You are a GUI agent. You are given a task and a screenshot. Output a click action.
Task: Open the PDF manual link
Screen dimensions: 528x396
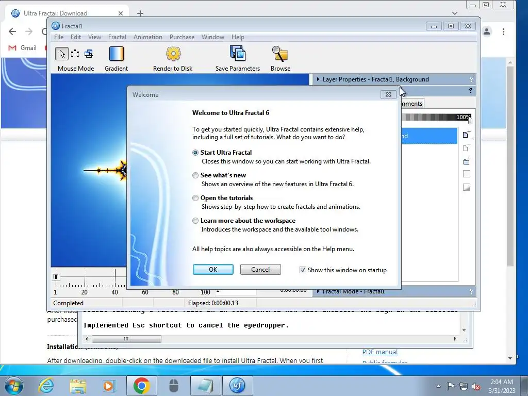(x=380, y=352)
